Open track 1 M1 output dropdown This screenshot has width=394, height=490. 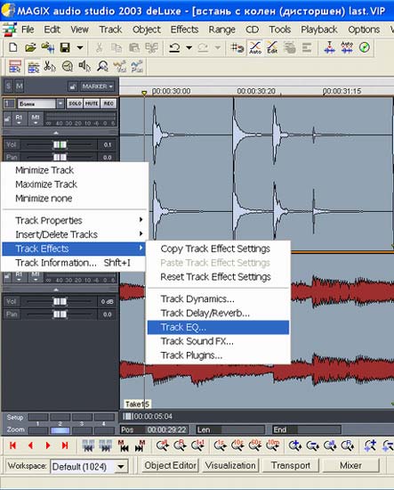click(x=36, y=119)
